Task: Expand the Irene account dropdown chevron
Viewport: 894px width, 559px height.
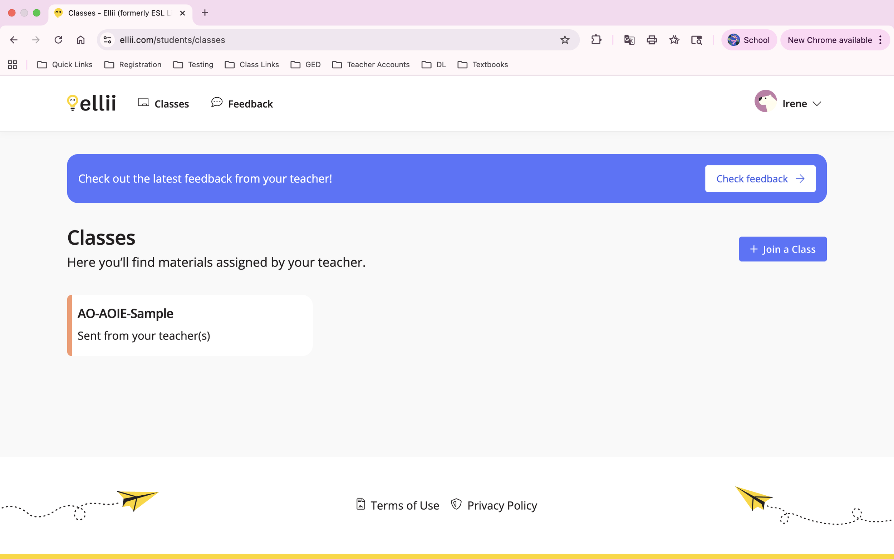Action: coord(817,104)
